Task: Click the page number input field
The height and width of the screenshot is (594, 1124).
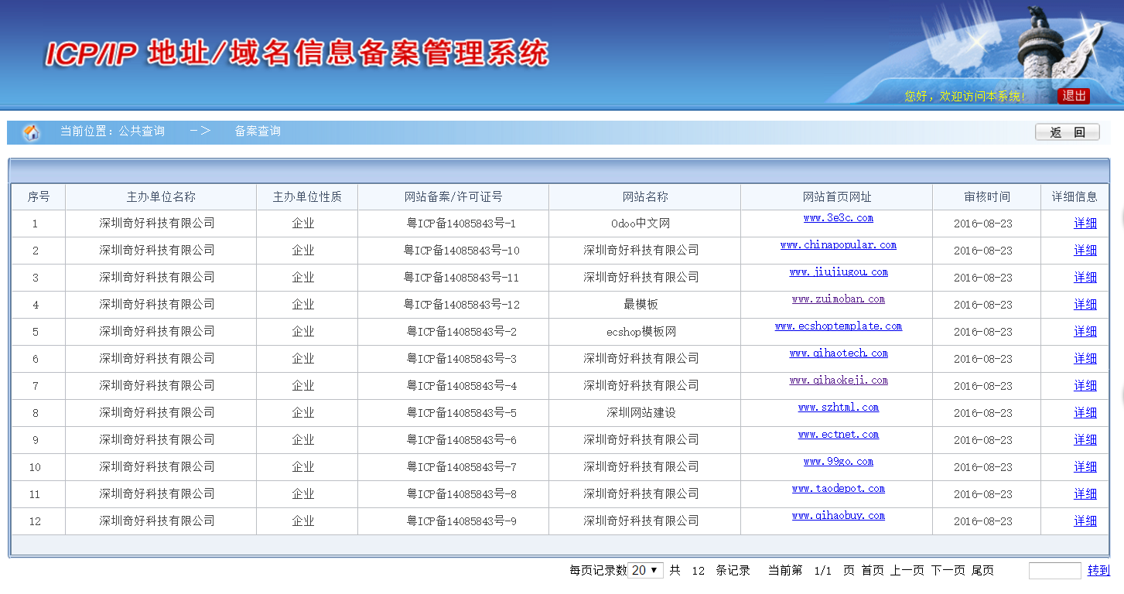Action: [x=1054, y=571]
